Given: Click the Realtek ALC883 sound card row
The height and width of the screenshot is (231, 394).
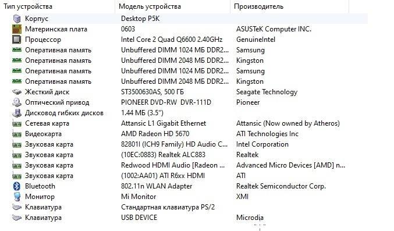Looking at the screenshot, I should click(189, 155).
